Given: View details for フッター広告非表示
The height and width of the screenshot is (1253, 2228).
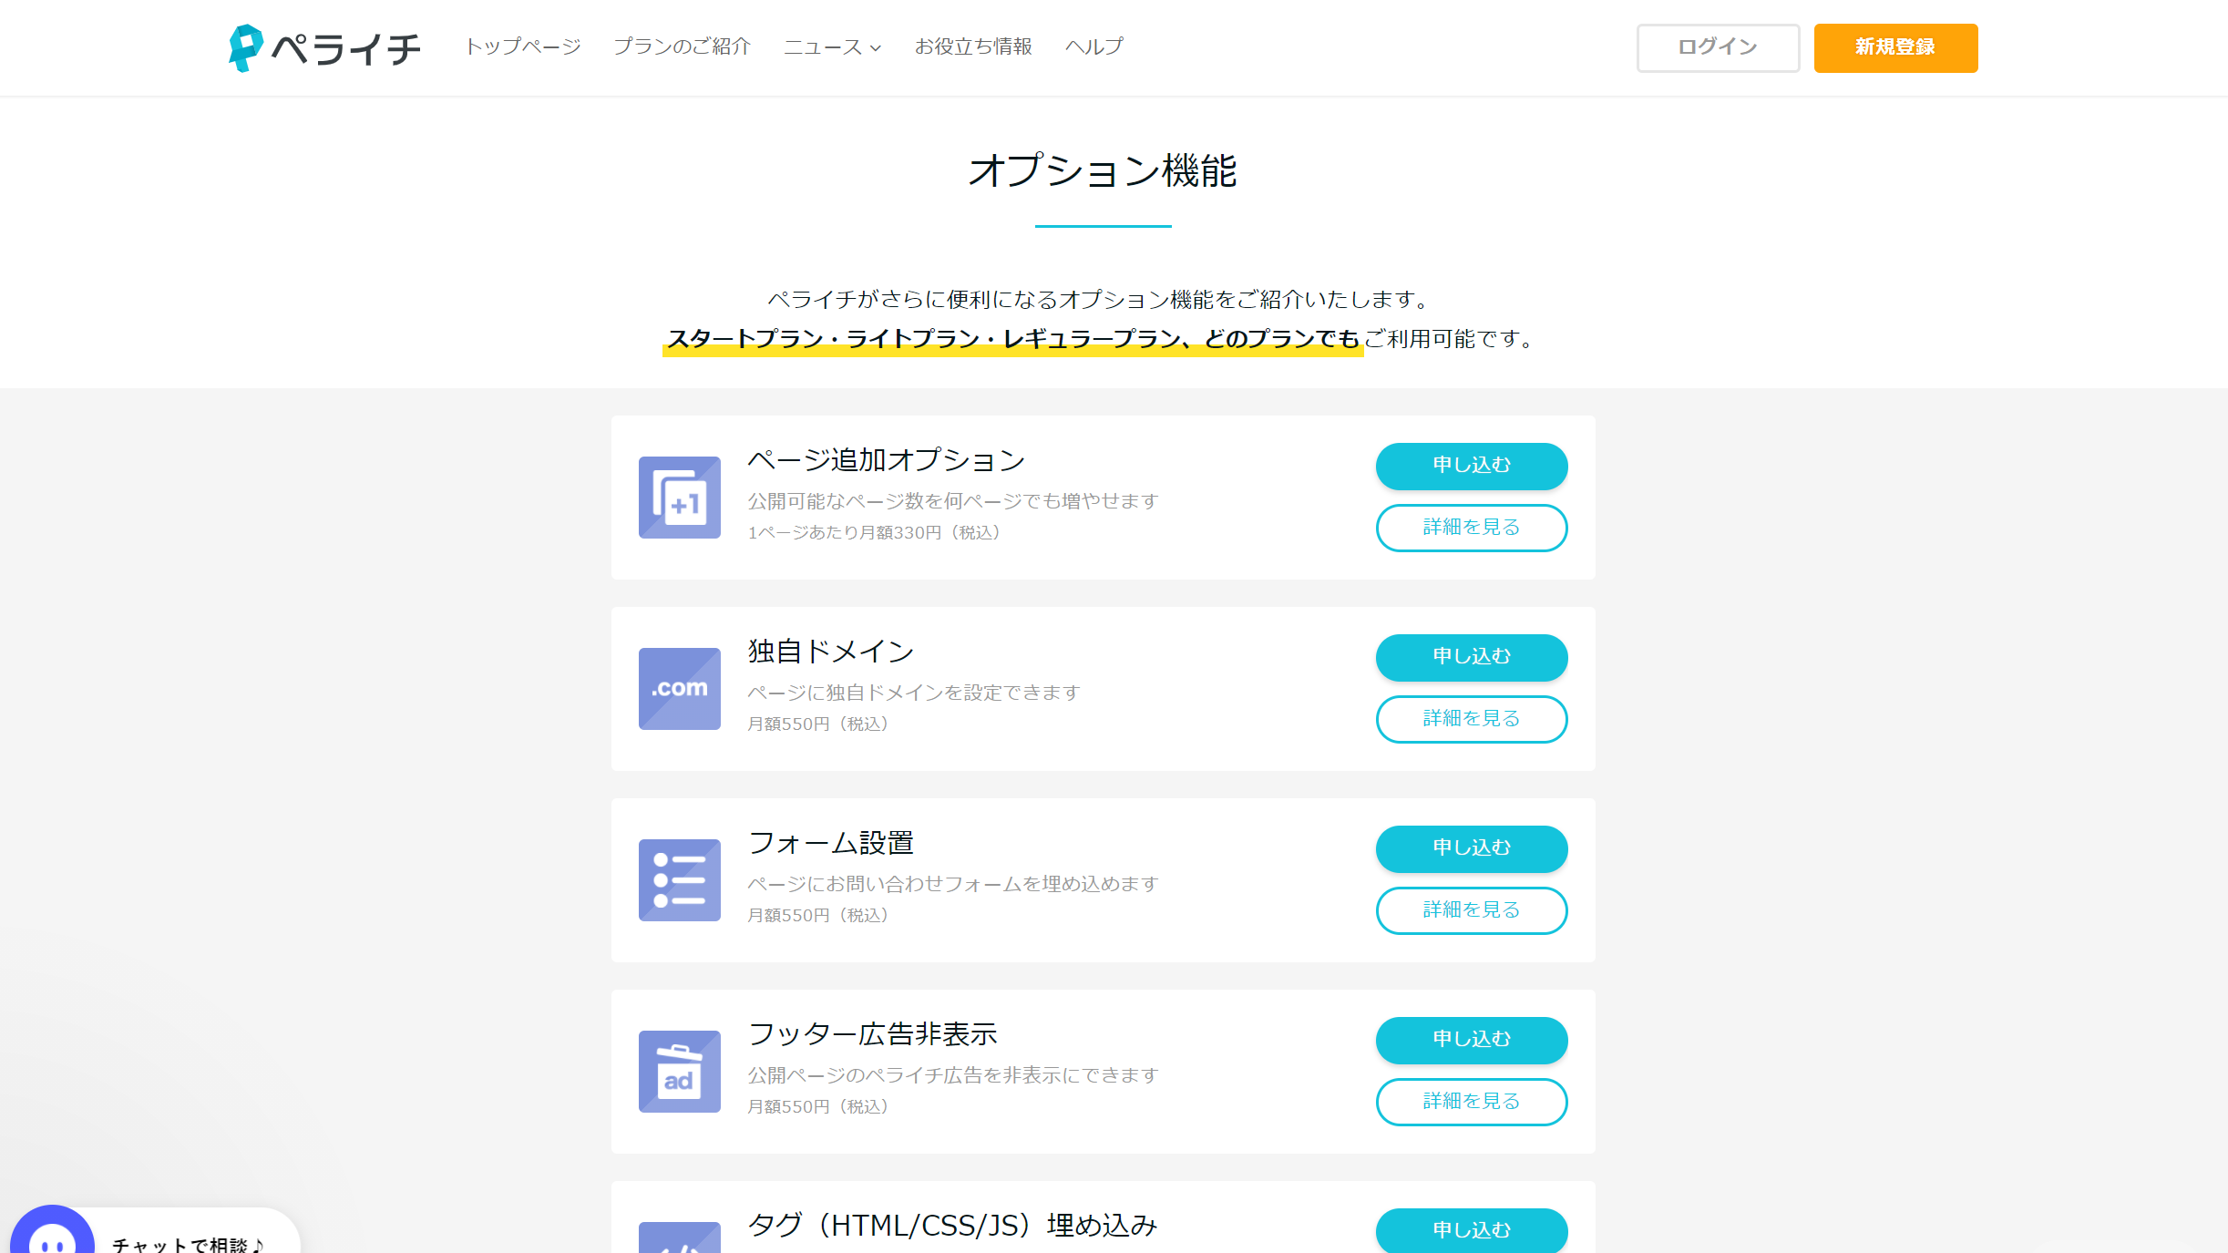Looking at the screenshot, I should pyautogui.click(x=1472, y=1102).
